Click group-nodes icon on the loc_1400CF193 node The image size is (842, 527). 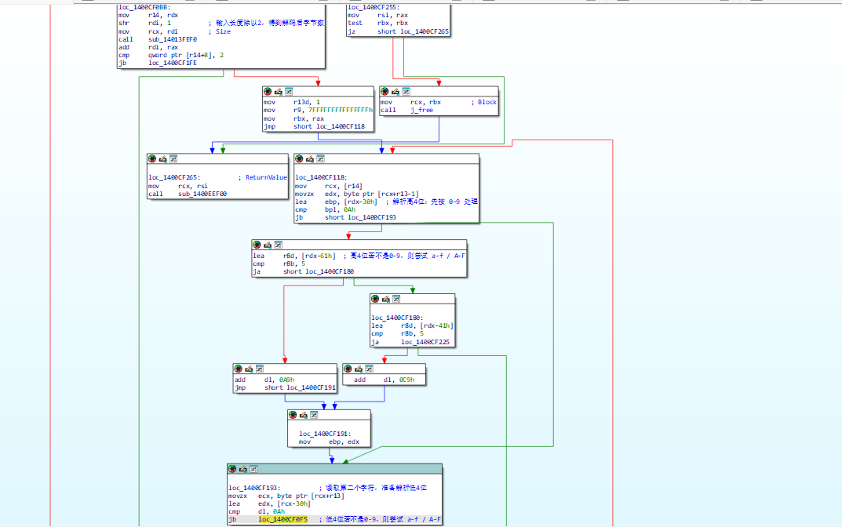[253, 468]
